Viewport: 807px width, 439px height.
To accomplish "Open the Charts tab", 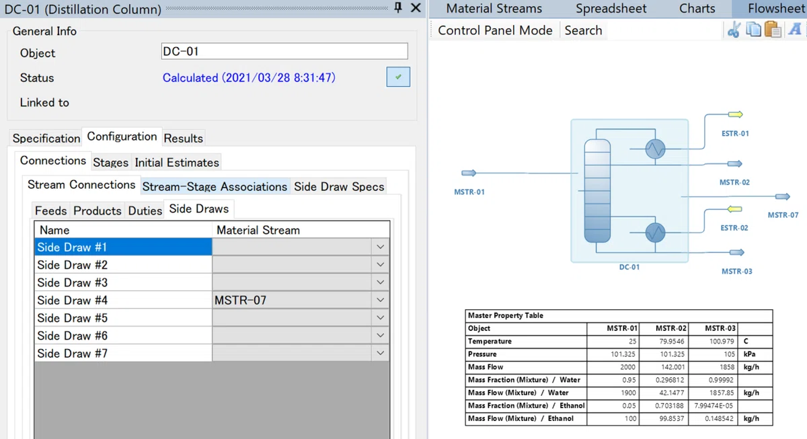I will (x=697, y=9).
